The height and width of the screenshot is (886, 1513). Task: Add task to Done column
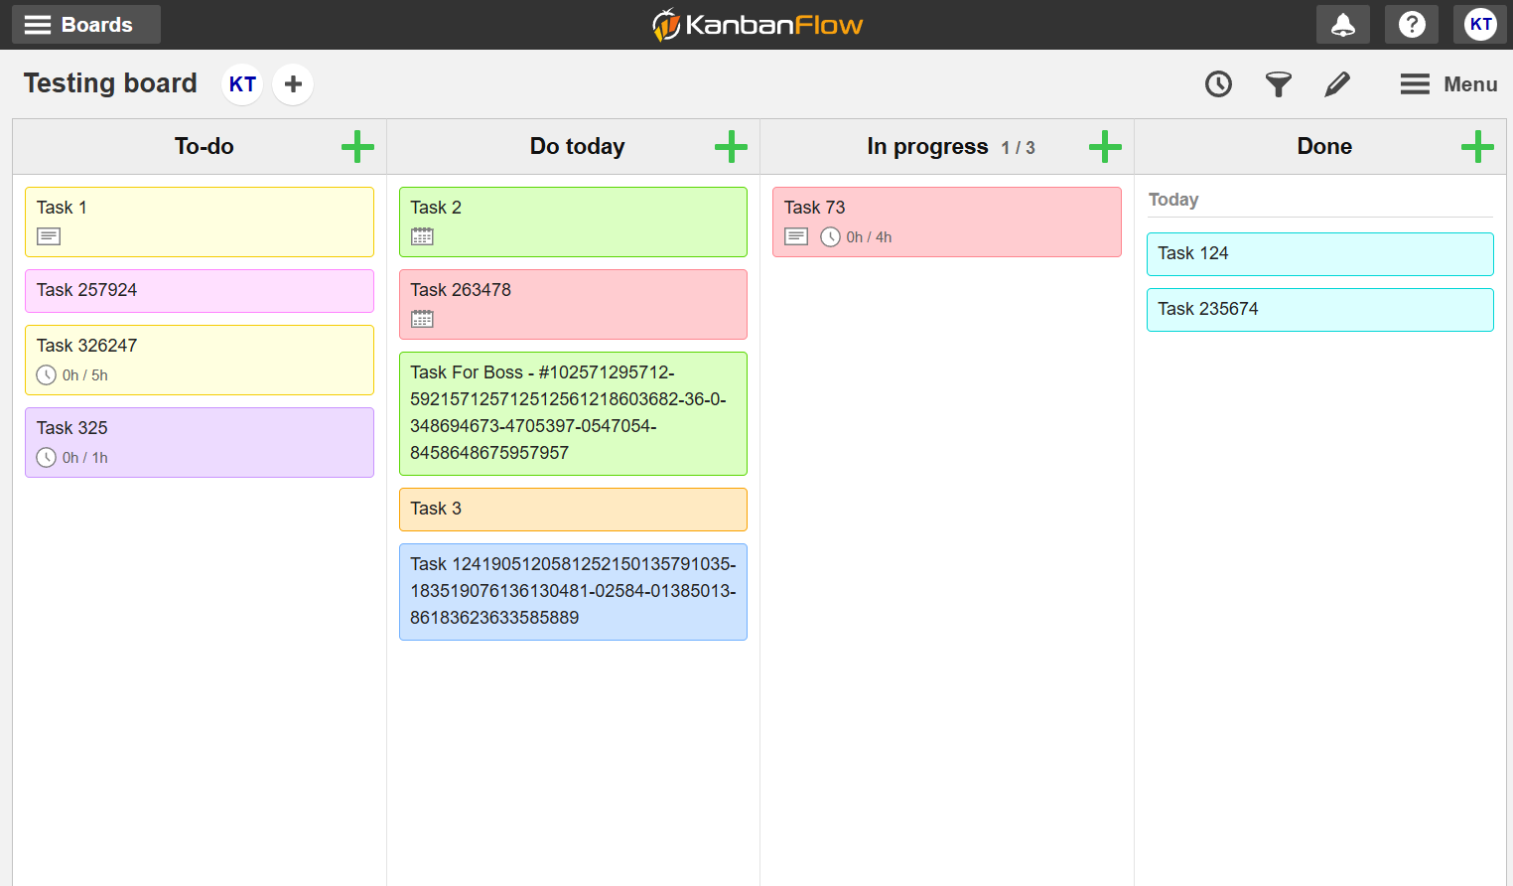tap(1477, 147)
